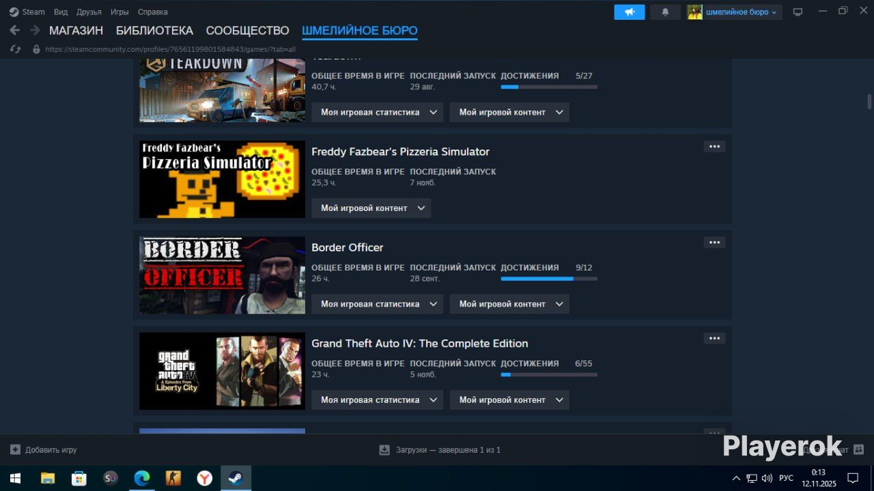Switch to Big Picture mode monitor icon
Image resolution: width=874 pixels, height=491 pixels.
pos(798,12)
